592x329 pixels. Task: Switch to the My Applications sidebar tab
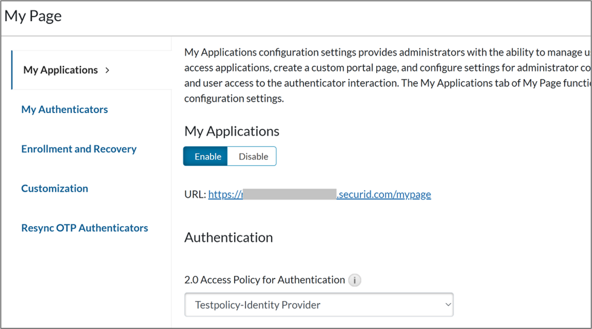click(x=60, y=70)
